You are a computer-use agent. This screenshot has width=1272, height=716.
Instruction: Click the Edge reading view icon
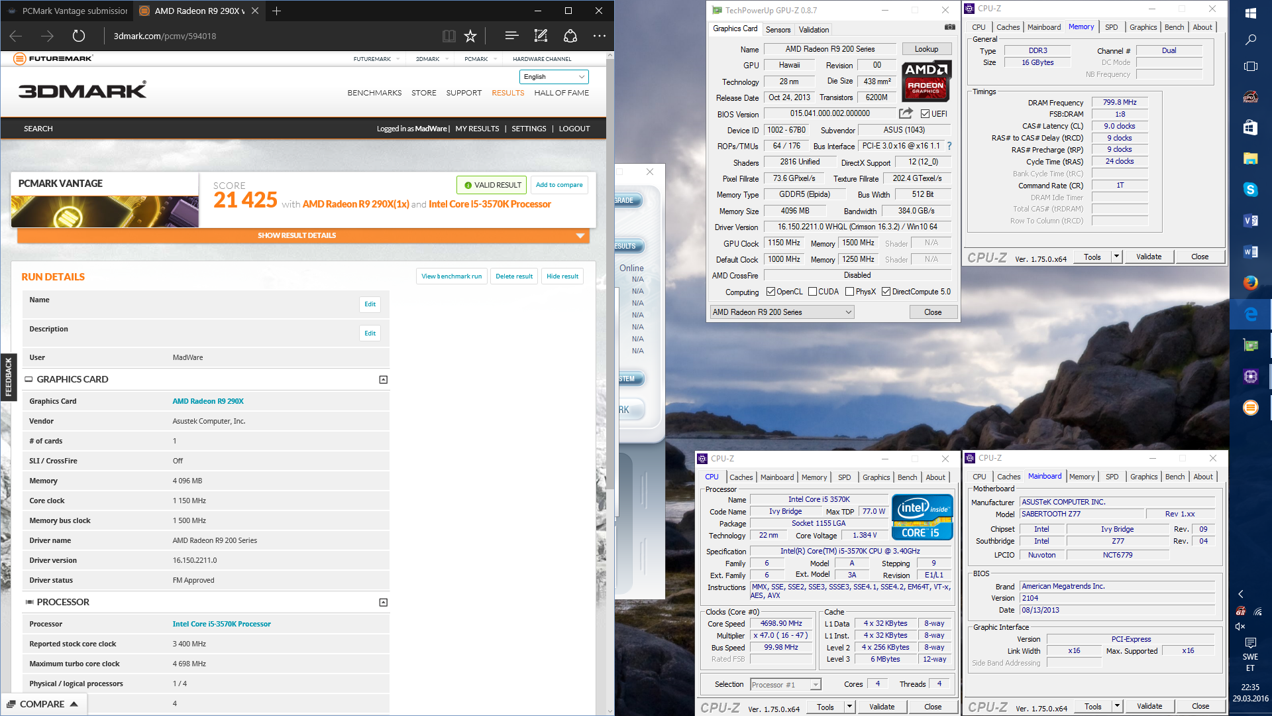coord(449,36)
